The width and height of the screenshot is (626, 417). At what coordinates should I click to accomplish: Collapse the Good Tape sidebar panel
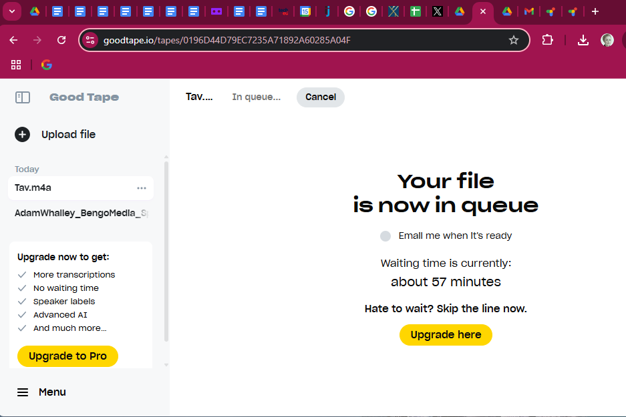click(x=23, y=97)
